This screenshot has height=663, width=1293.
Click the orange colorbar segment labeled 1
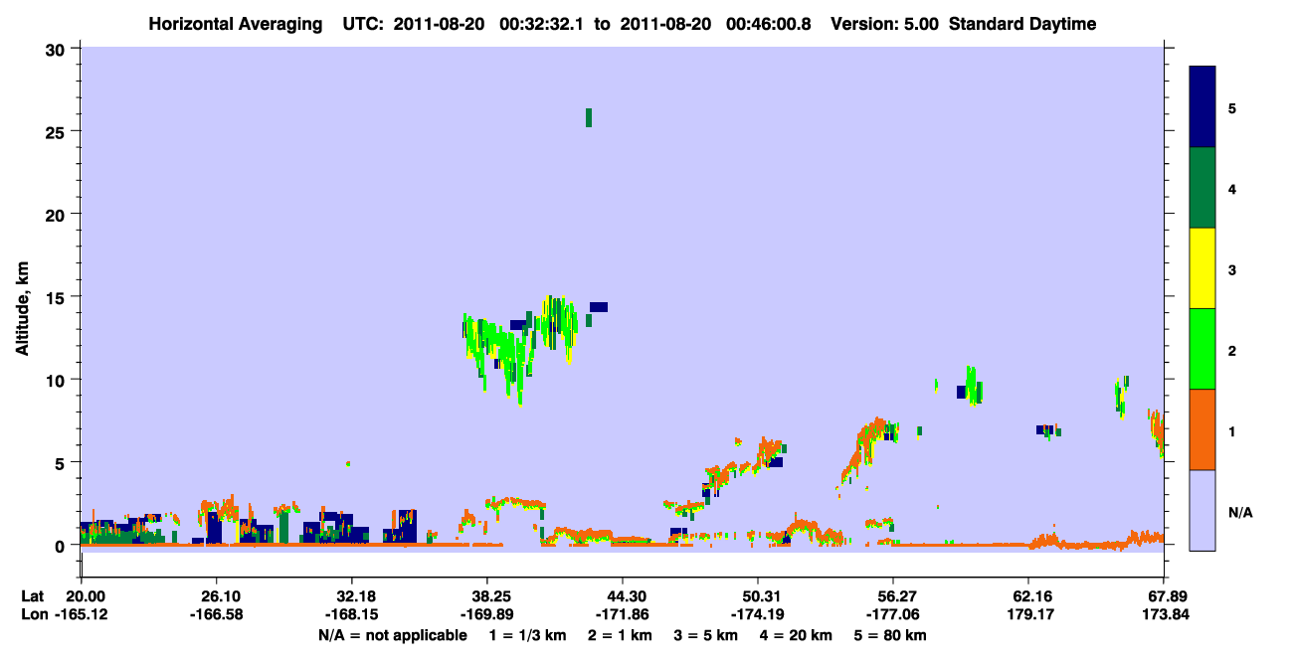(1202, 429)
